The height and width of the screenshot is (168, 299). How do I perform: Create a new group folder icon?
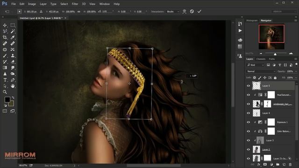tap(278, 164)
